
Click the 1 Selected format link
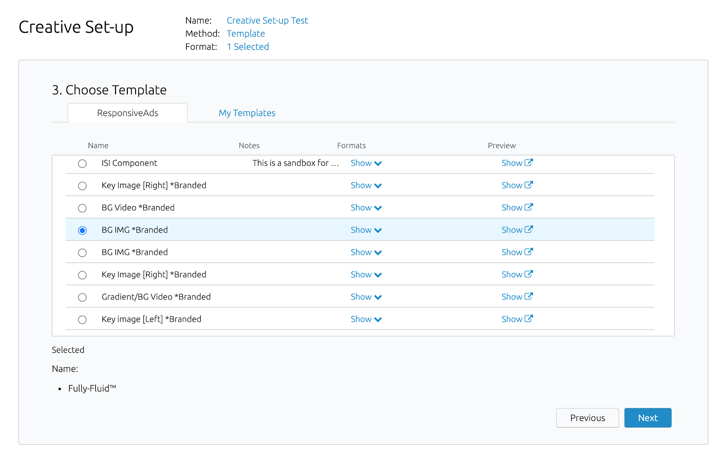pos(248,47)
